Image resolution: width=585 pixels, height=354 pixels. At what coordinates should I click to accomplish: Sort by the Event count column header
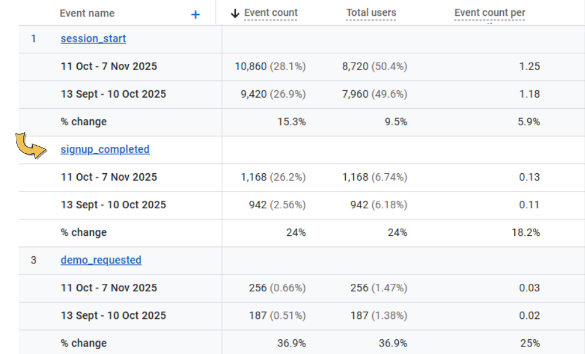(x=270, y=13)
